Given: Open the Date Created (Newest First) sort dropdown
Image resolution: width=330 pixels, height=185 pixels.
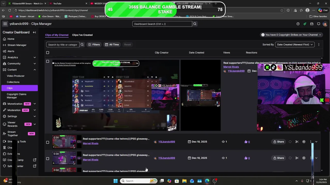Looking at the screenshot, I should point(295,44).
